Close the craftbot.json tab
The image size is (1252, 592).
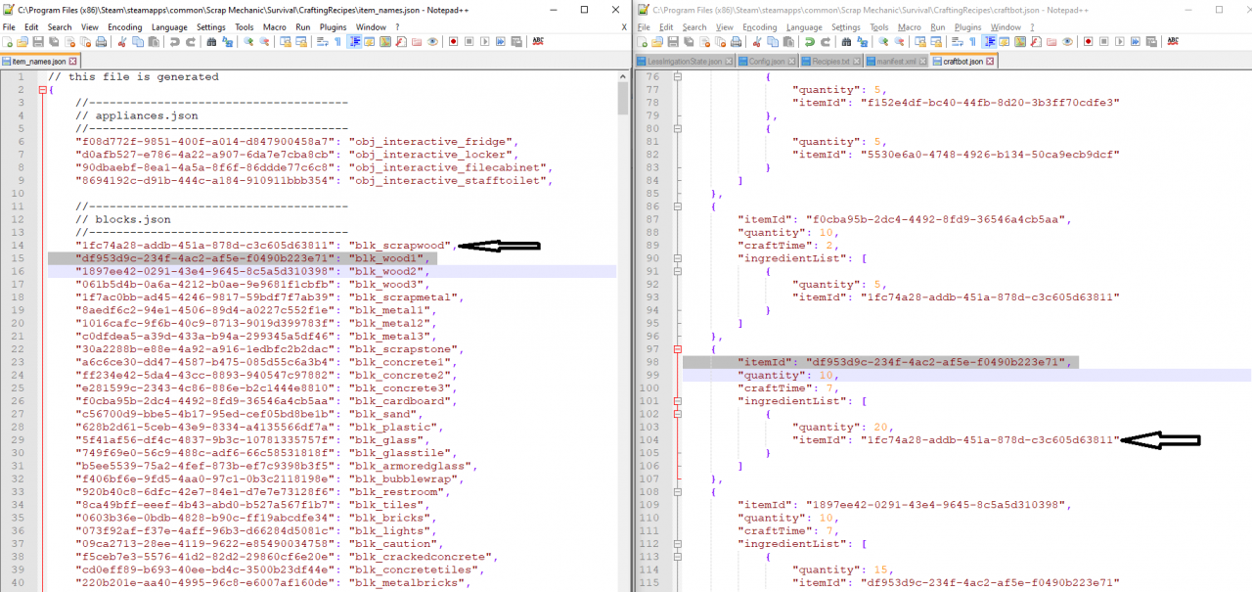click(990, 61)
